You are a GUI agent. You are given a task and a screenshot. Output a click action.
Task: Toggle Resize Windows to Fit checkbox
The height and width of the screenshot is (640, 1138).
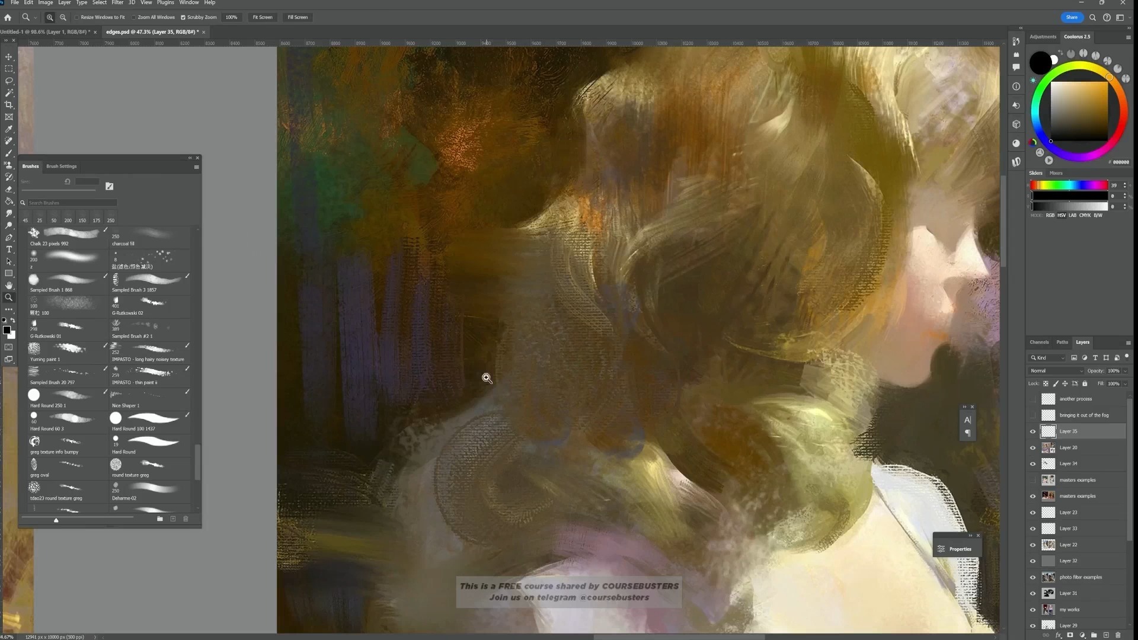(x=76, y=17)
